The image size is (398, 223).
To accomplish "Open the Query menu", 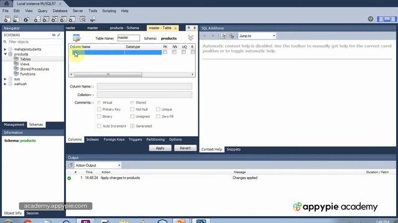I will coord(42,11).
